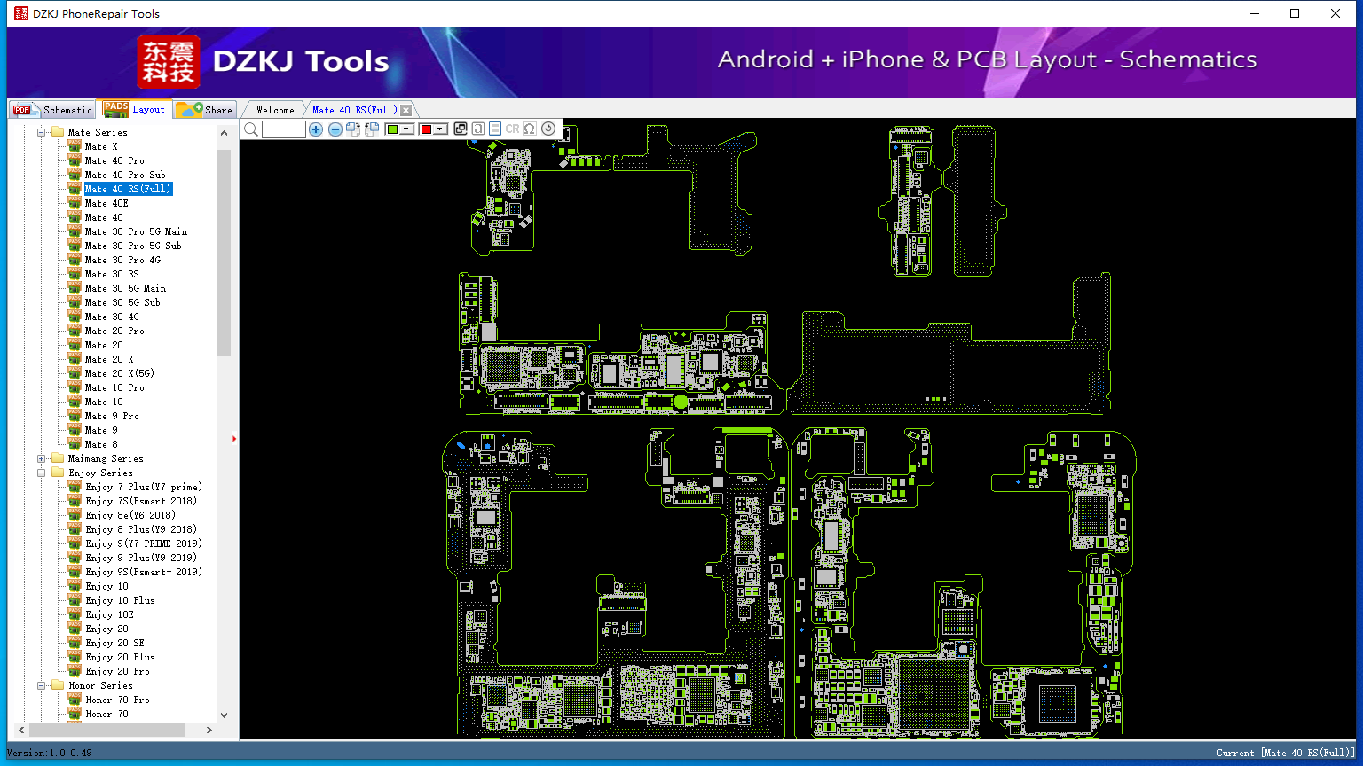1363x766 pixels.
Task: Click the Current [Mate 40 RS(Full)] status text
Action: click(1286, 753)
